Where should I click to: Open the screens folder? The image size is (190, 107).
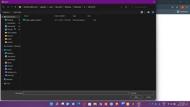(x=10, y=42)
